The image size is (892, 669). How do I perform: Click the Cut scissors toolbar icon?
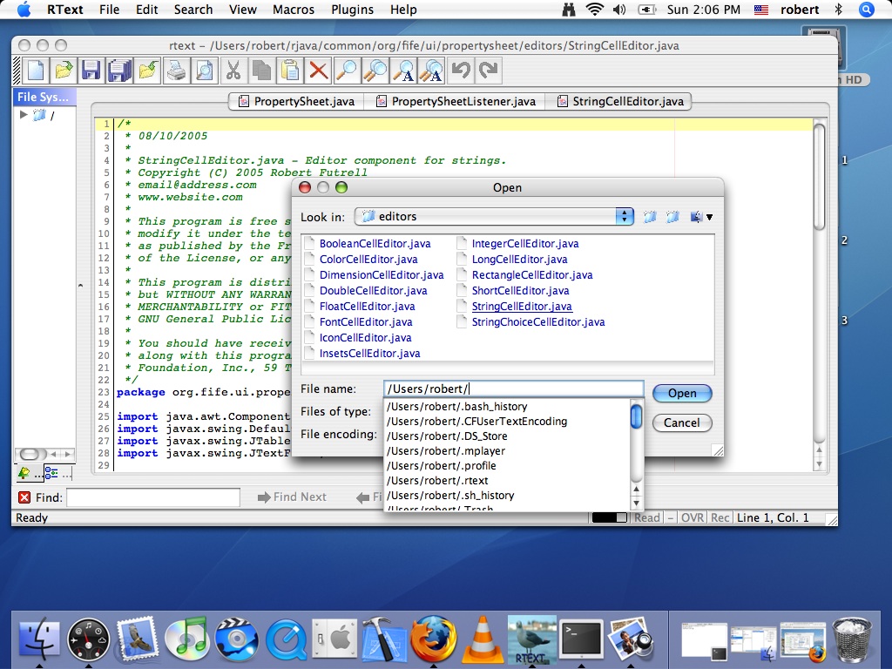pos(233,70)
